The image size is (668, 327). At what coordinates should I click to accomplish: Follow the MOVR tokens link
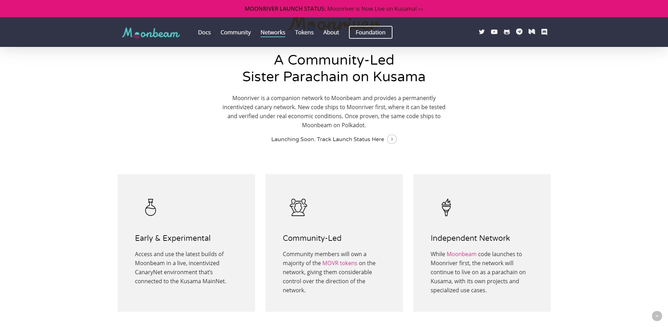(340, 263)
